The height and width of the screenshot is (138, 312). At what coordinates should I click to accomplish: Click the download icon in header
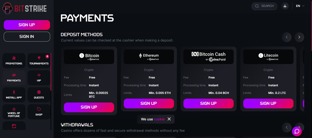point(285,6)
